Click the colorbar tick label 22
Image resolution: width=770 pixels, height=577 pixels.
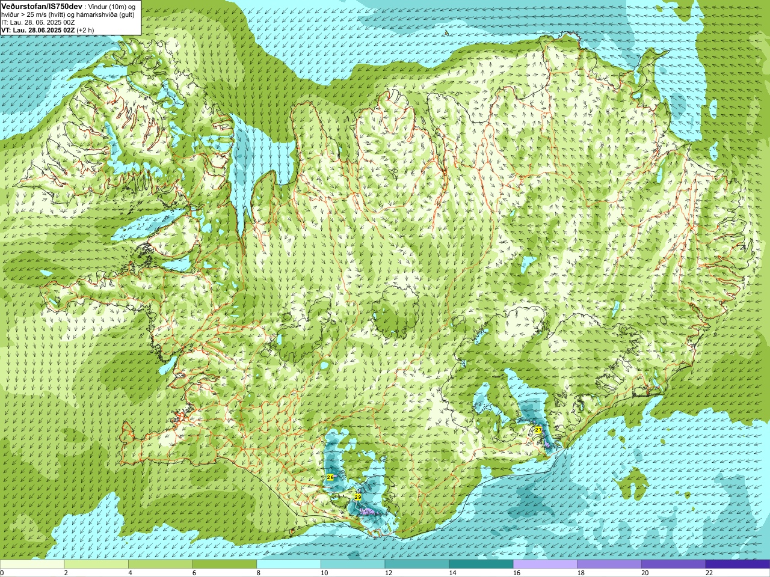709,573
